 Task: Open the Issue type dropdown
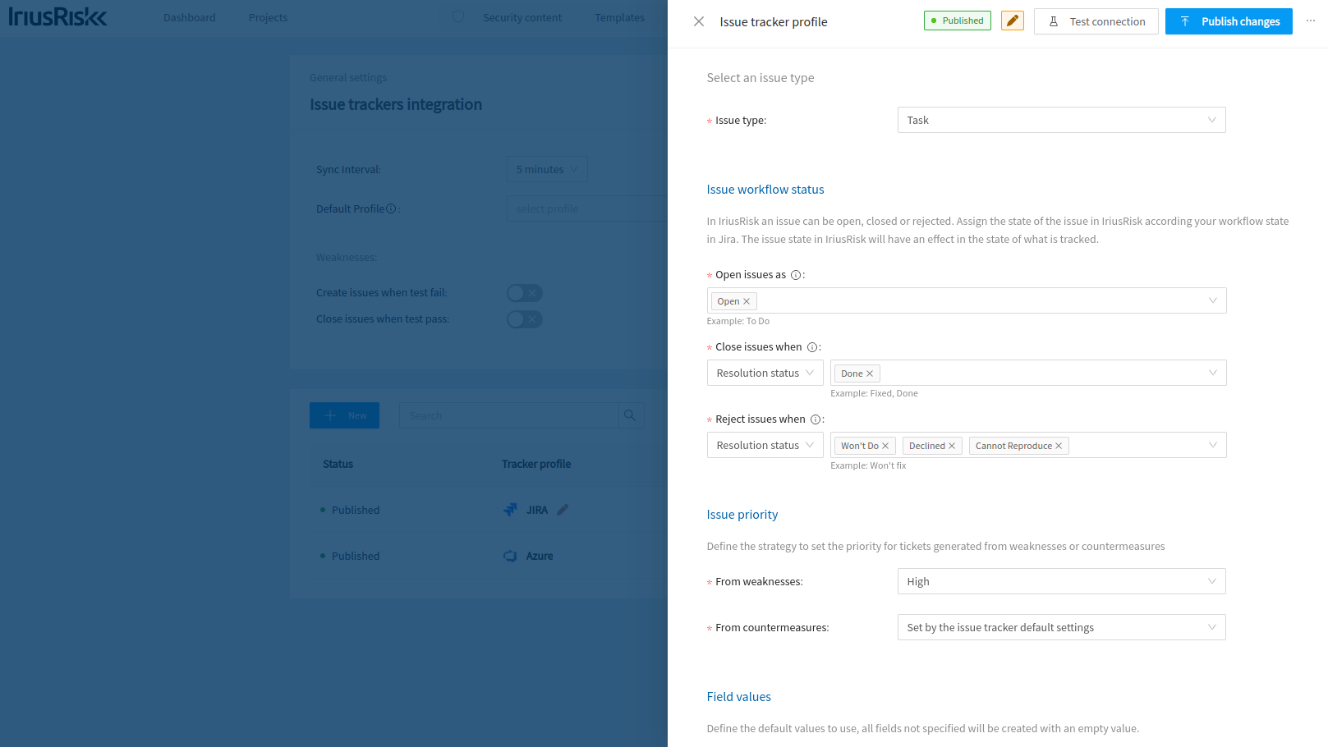(1061, 120)
